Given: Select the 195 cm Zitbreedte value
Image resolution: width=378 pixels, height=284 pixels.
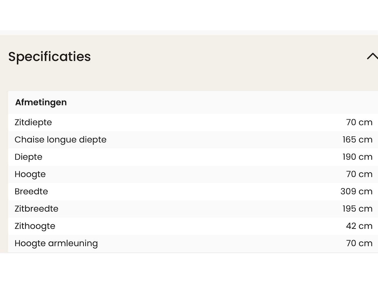Looking at the screenshot, I should point(357,209).
